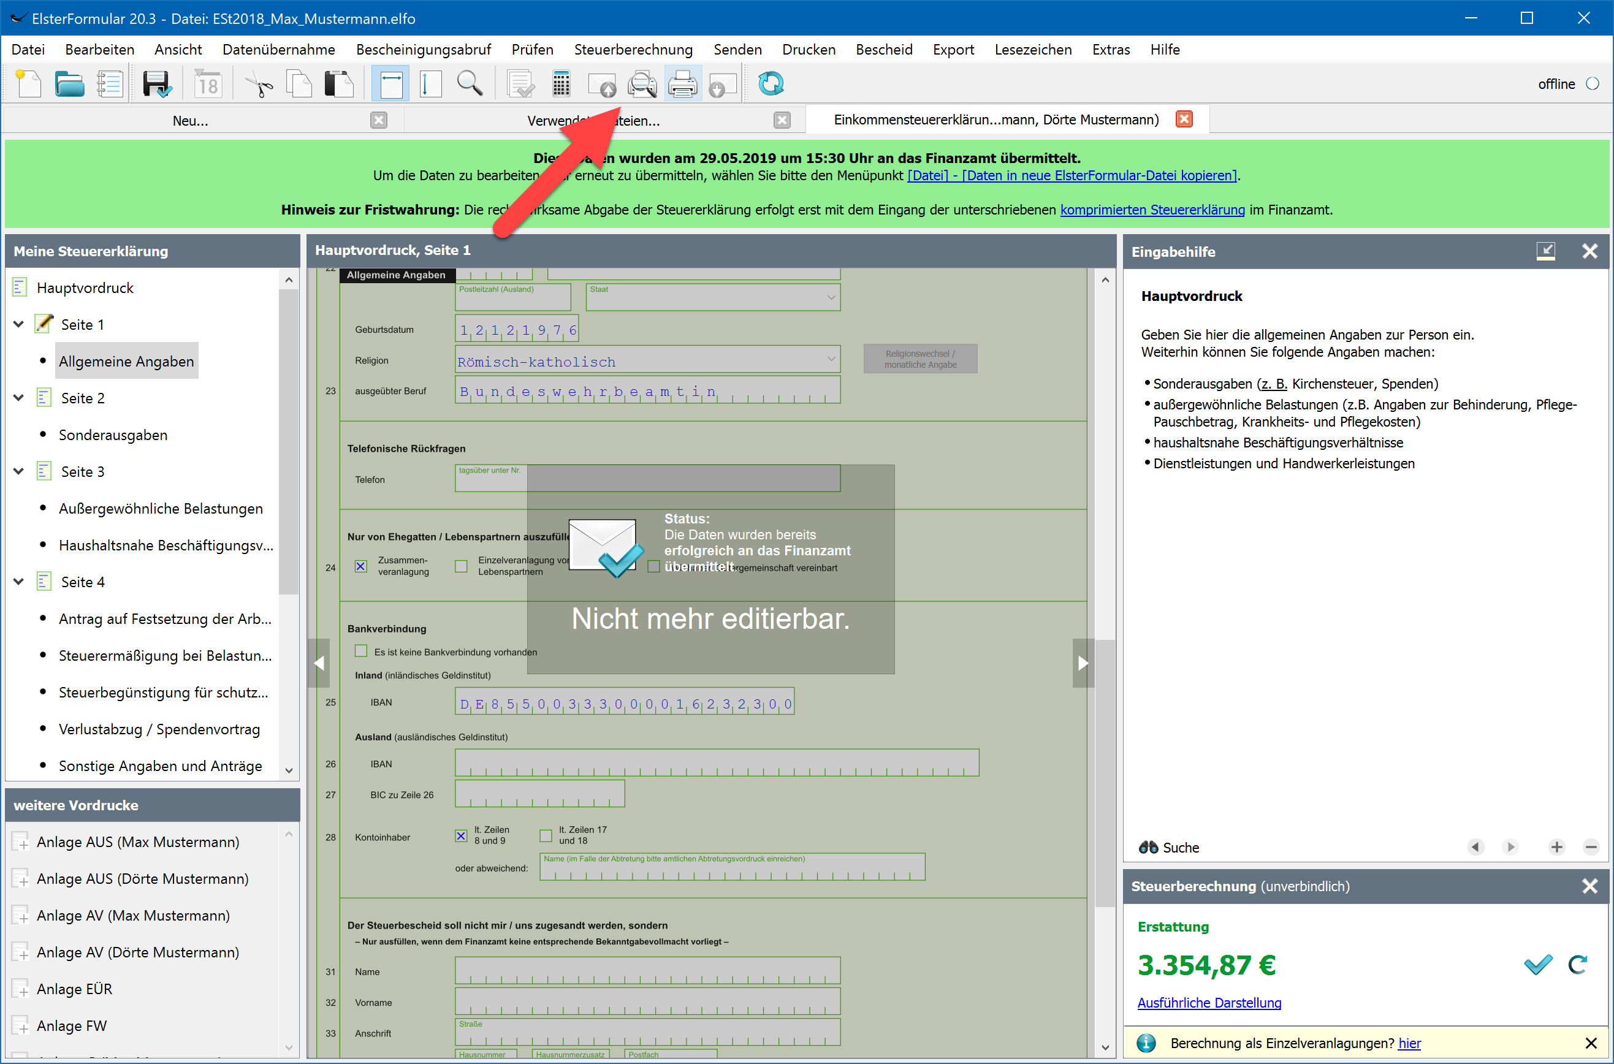Click the open folder toolbar icon
This screenshot has height=1064, width=1614.
click(x=69, y=84)
